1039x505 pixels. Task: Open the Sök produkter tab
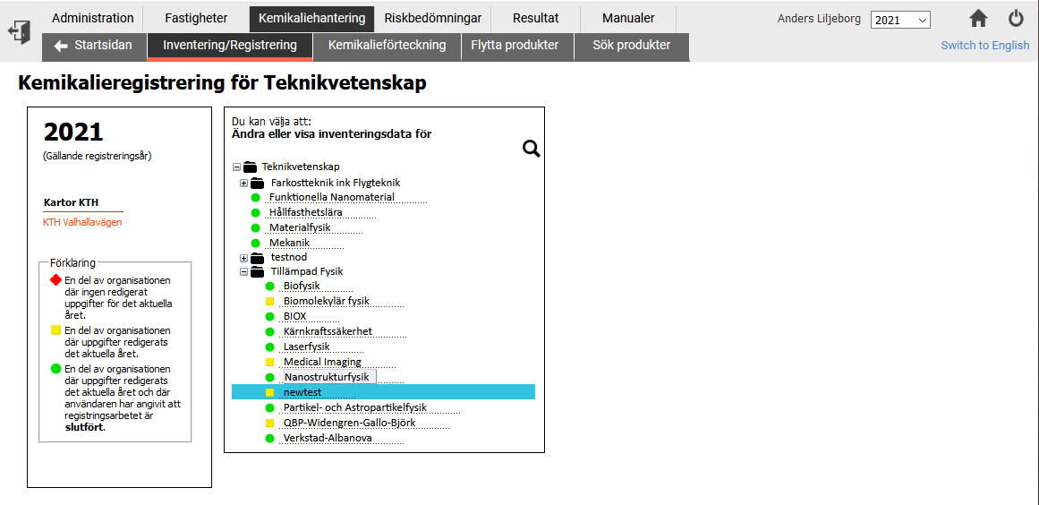tap(632, 46)
